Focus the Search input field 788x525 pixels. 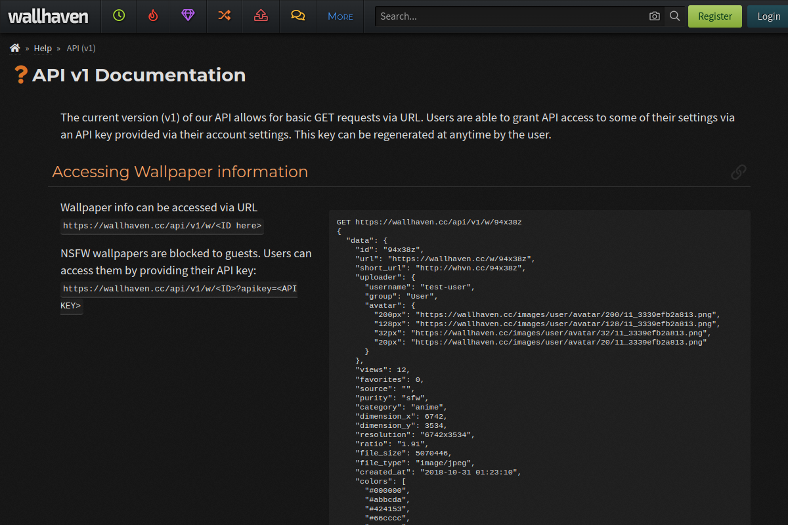click(x=510, y=16)
